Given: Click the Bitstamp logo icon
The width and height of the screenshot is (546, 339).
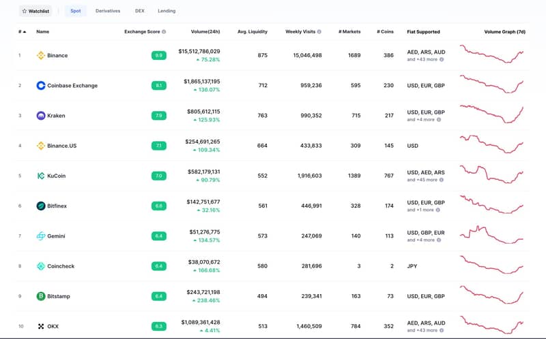Looking at the screenshot, I should tap(41, 296).
